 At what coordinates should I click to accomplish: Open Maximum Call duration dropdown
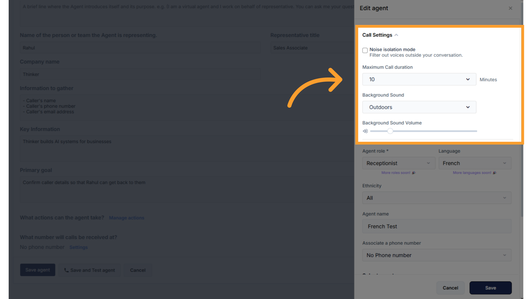pos(419,79)
